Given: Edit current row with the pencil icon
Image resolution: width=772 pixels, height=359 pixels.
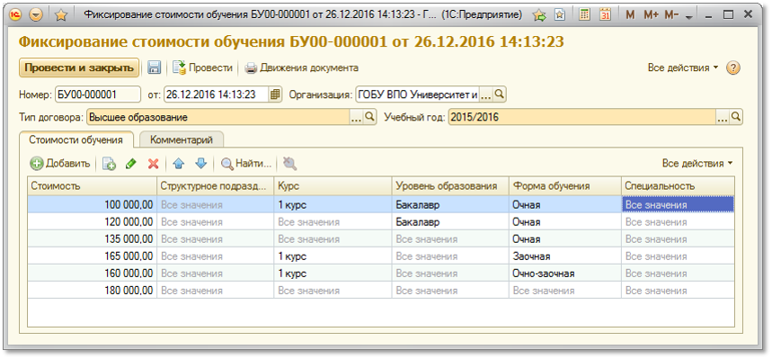Looking at the screenshot, I should pyautogui.click(x=130, y=164).
